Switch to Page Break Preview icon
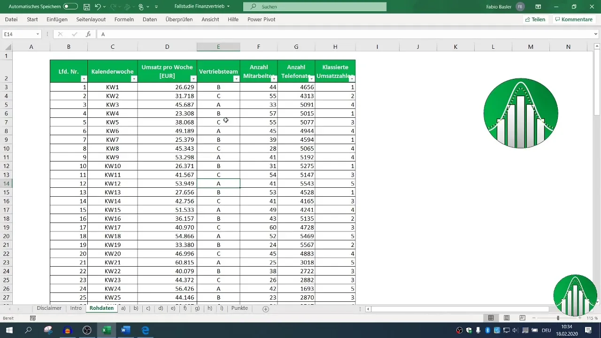 click(x=522, y=318)
